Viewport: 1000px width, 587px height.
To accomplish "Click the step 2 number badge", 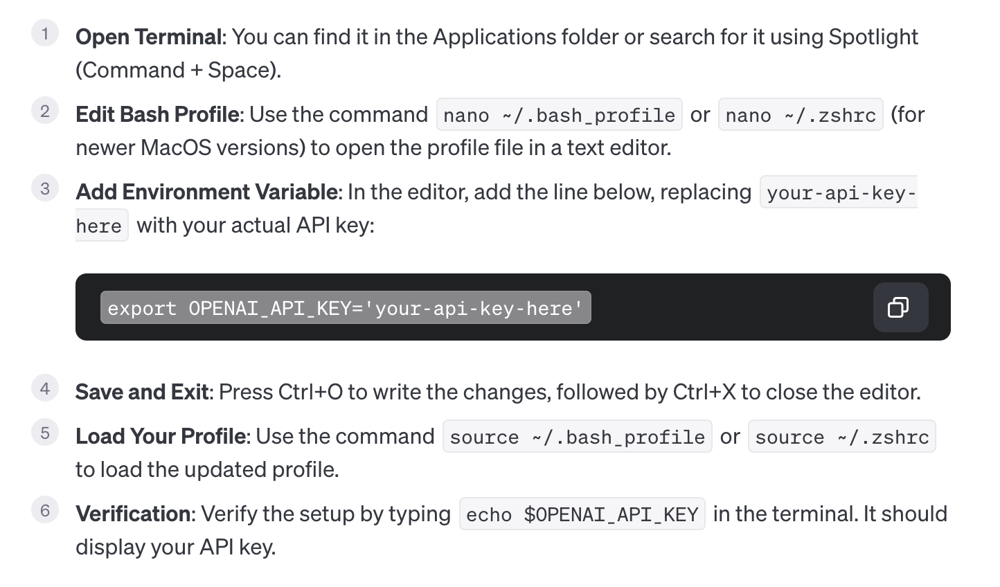I will point(45,111).
